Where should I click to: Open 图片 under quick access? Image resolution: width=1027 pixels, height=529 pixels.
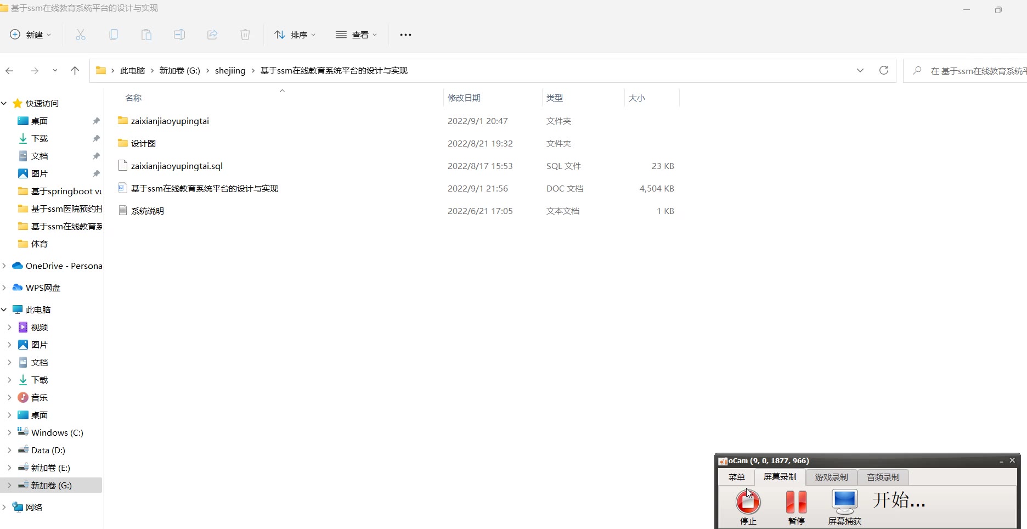39,173
